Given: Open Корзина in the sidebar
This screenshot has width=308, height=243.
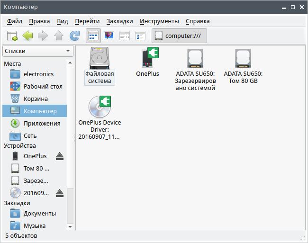Looking at the screenshot, I should point(36,99).
